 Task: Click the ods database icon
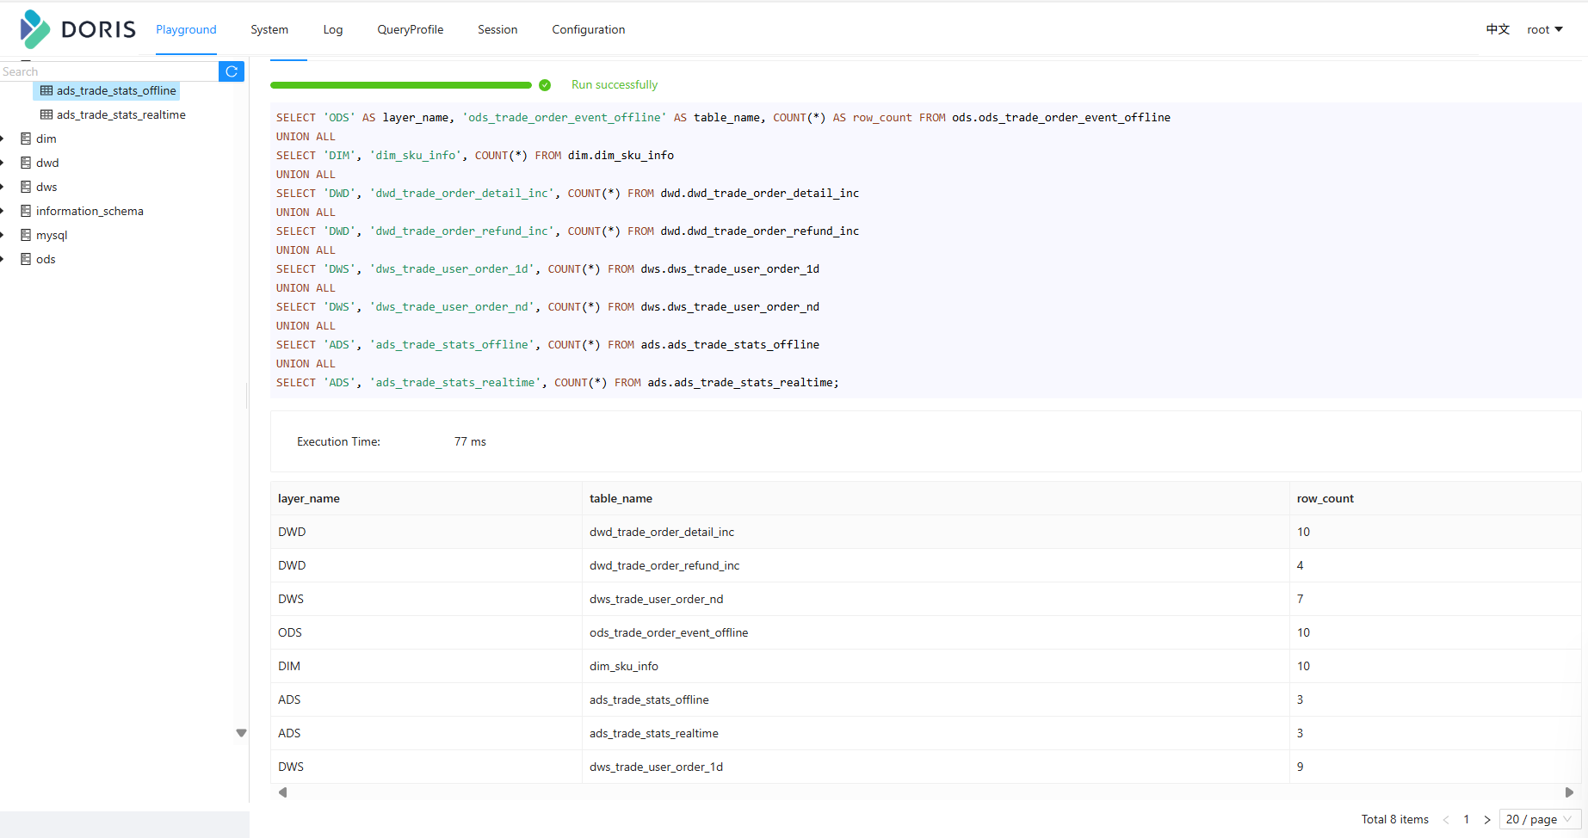tap(26, 259)
